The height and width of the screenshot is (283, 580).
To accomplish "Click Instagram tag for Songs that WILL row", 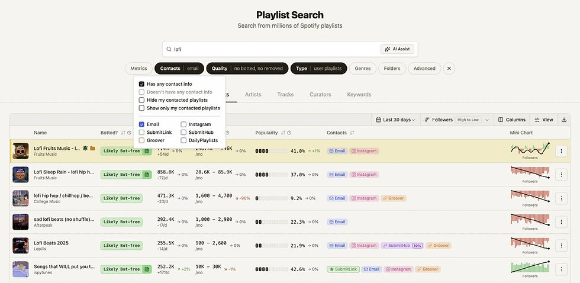I will 398,269.
